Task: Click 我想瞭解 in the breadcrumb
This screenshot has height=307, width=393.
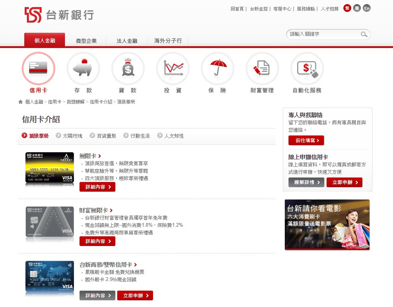Action: click(76, 102)
